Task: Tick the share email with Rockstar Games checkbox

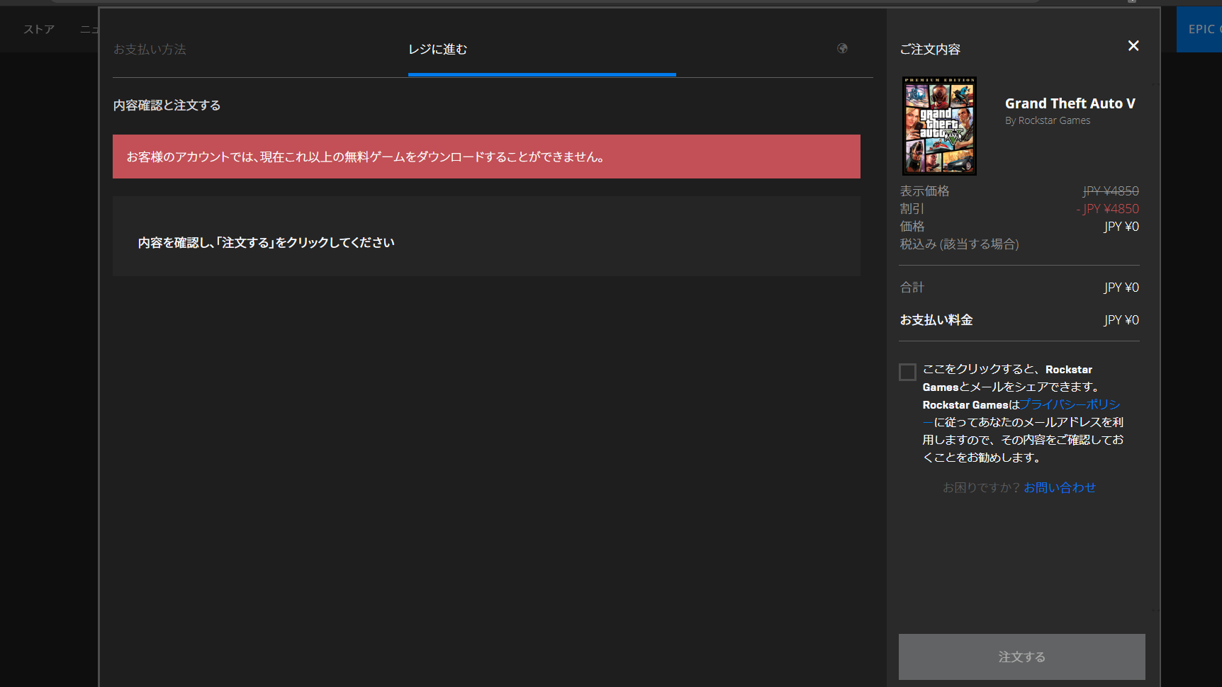Action: pos(907,372)
